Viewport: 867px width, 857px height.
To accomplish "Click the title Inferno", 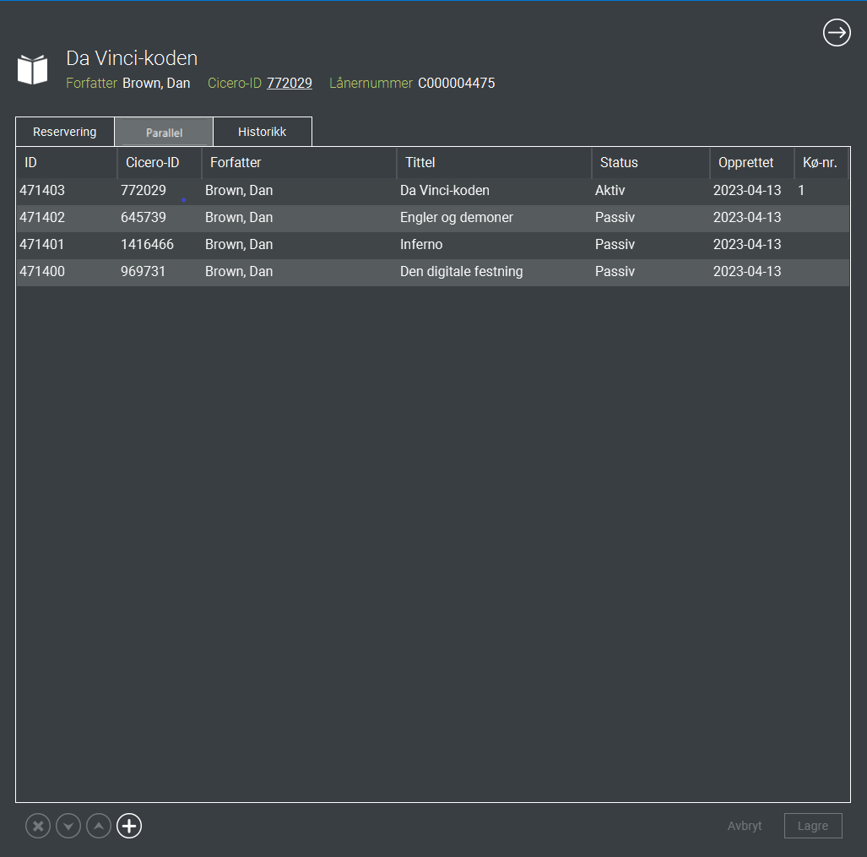I will [420, 244].
